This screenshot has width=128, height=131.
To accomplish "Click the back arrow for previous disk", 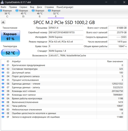I will pyautogui.click(x=3, y=22).
